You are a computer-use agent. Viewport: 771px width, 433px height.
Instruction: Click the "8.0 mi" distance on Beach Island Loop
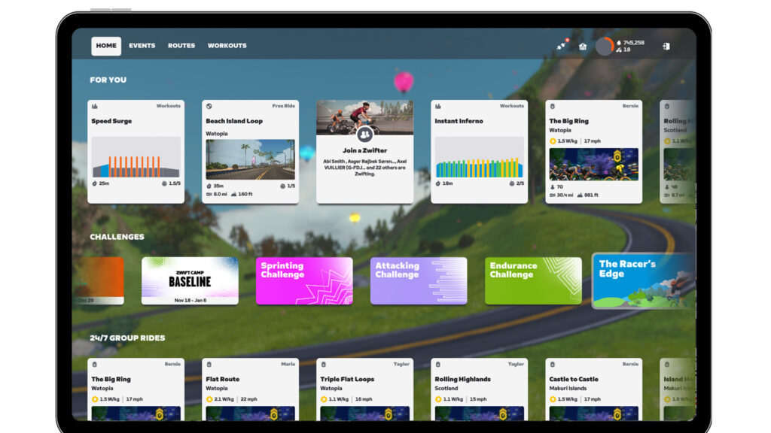point(221,195)
